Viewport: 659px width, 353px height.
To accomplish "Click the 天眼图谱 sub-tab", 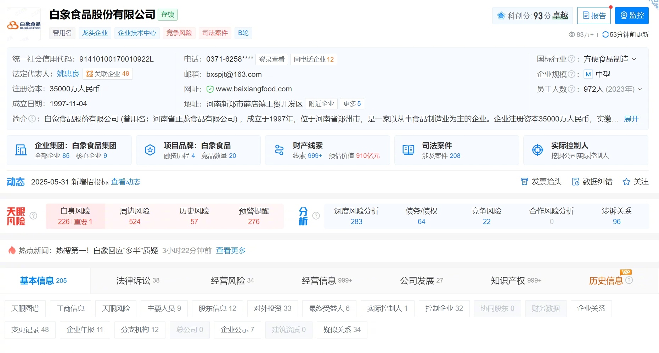I will coord(25,308).
